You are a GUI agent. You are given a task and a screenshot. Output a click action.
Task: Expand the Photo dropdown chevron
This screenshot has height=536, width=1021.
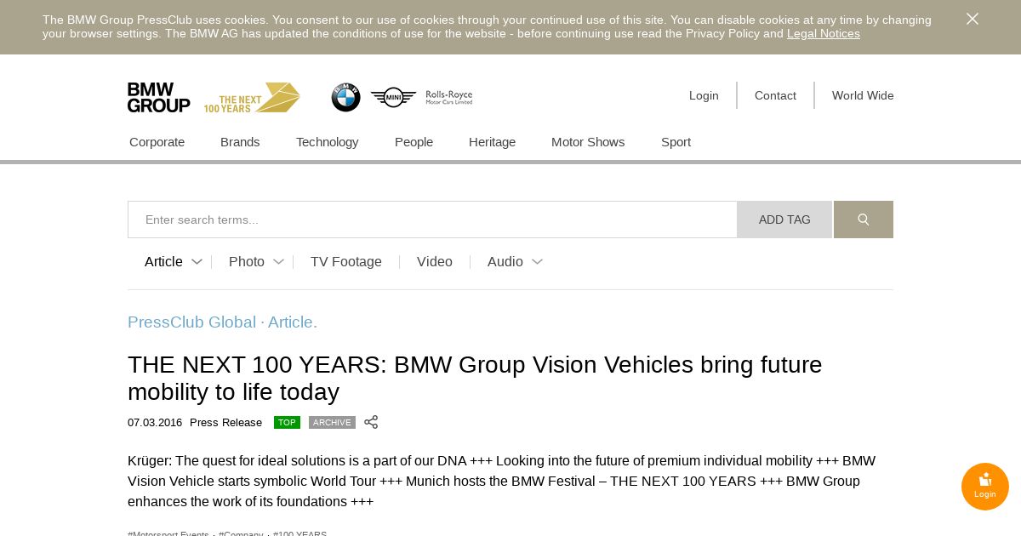tap(278, 262)
